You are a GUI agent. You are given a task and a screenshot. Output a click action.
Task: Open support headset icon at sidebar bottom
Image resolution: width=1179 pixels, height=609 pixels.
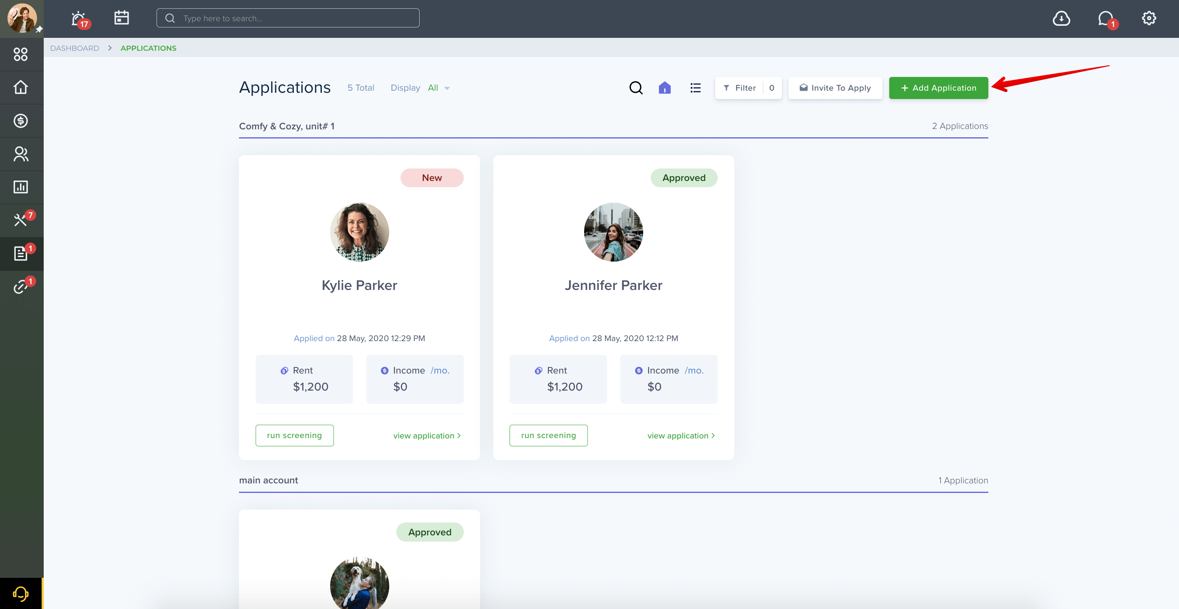(x=20, y=594)
